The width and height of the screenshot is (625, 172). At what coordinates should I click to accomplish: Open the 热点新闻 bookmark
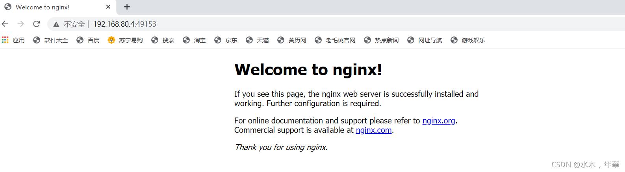tap(381, 40)
